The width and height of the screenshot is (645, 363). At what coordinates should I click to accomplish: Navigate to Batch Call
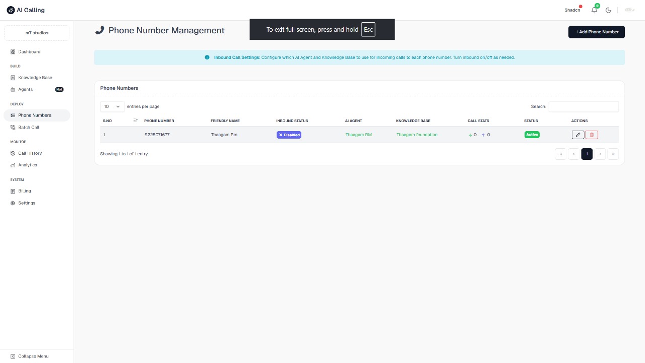(28, 127)
